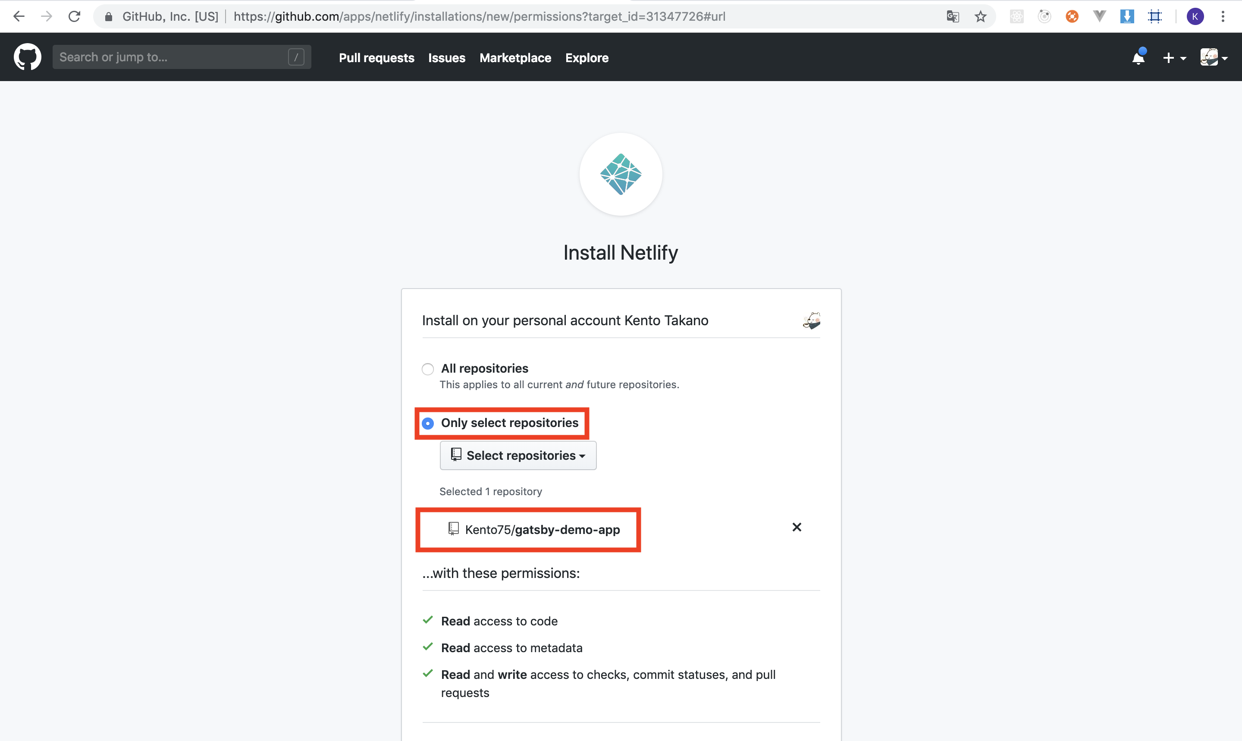Screen dimensions: 1242x741
Task: Choose the Only select repositories radio option
Action: (x=428, y=424)
